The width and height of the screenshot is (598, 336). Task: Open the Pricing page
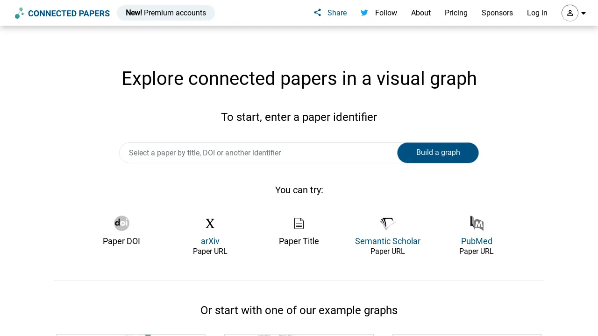pyautogui.click(x=456, y=13)
